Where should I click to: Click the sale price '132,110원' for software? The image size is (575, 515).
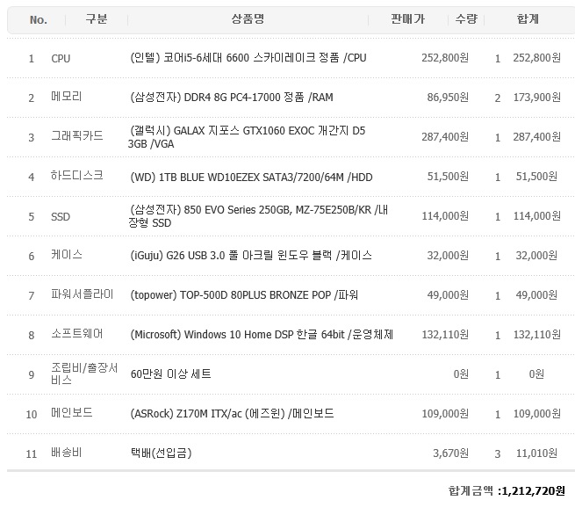click(445, 335)
